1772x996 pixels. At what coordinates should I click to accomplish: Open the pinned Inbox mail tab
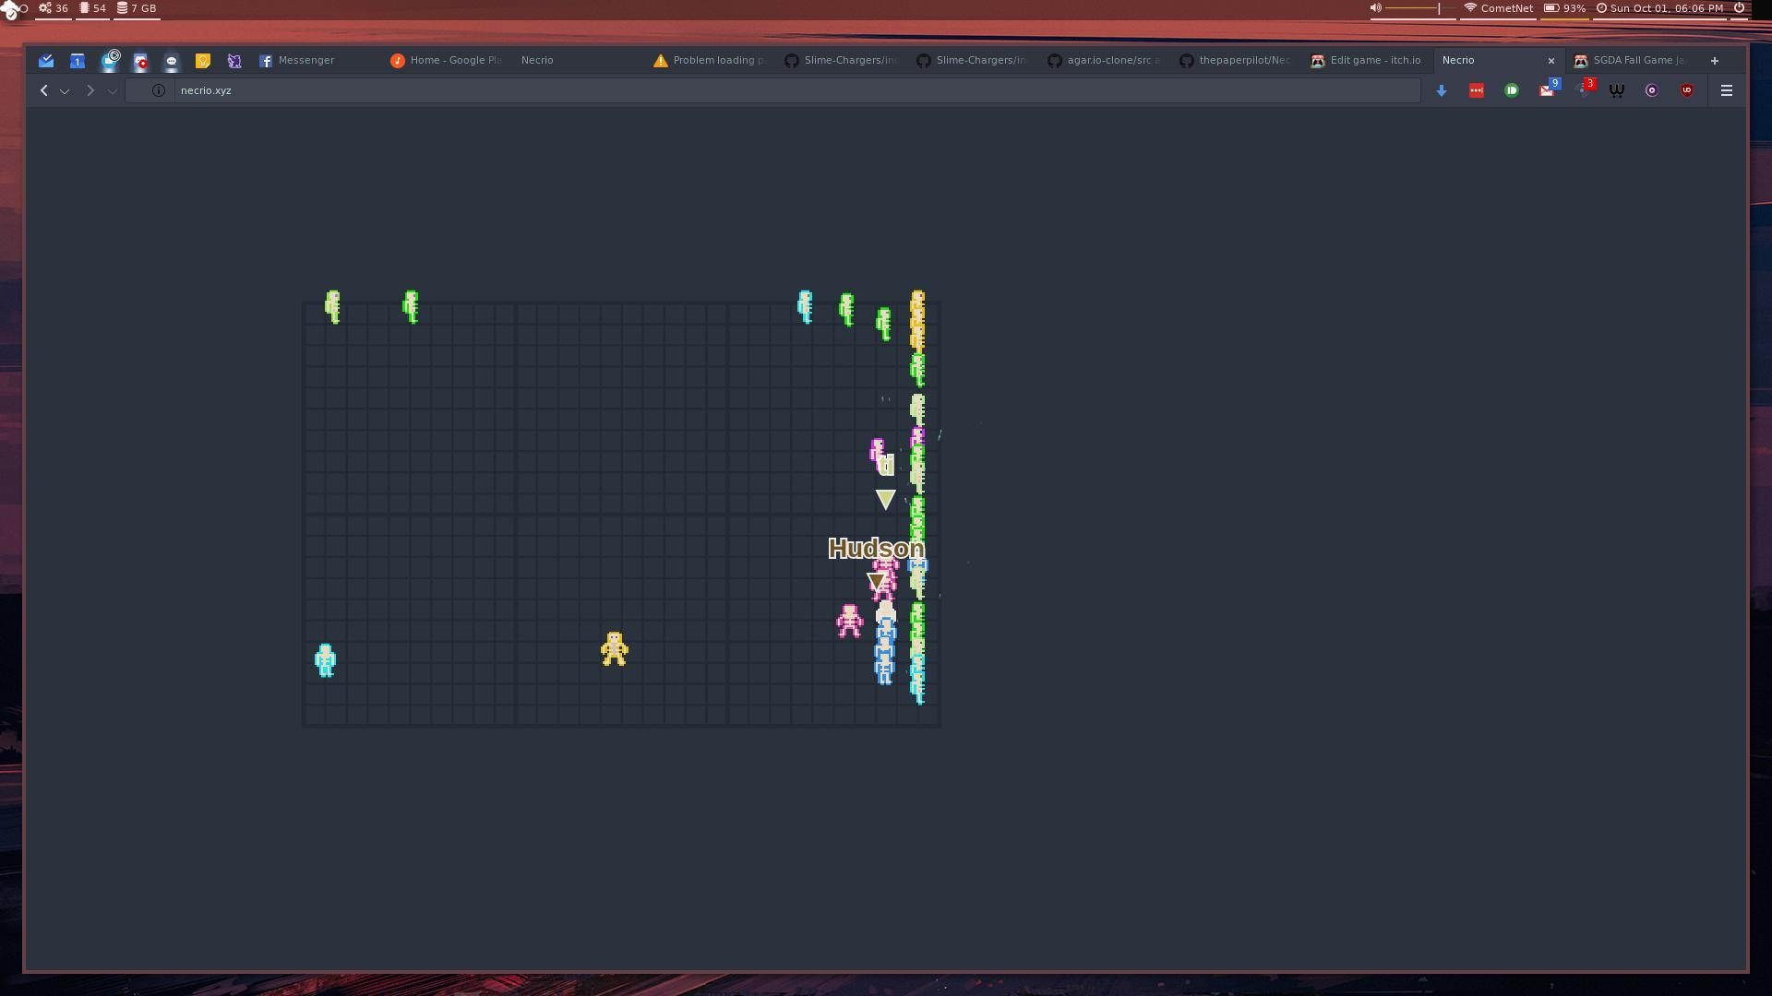tap(46, 61)
